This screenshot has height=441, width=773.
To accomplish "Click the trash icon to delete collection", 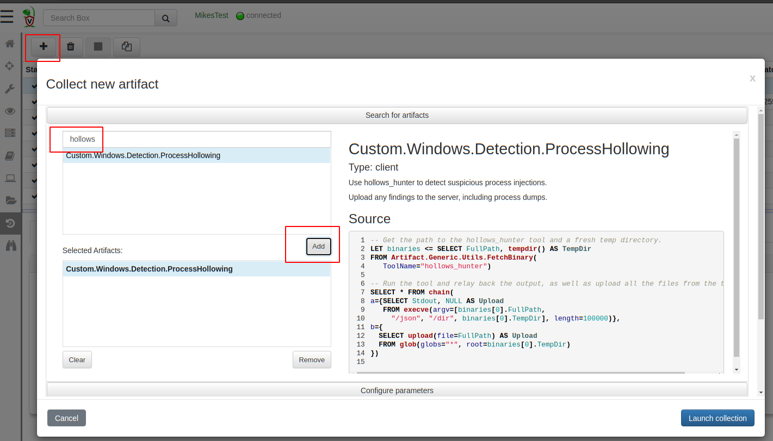I will (x=71, y=47).
